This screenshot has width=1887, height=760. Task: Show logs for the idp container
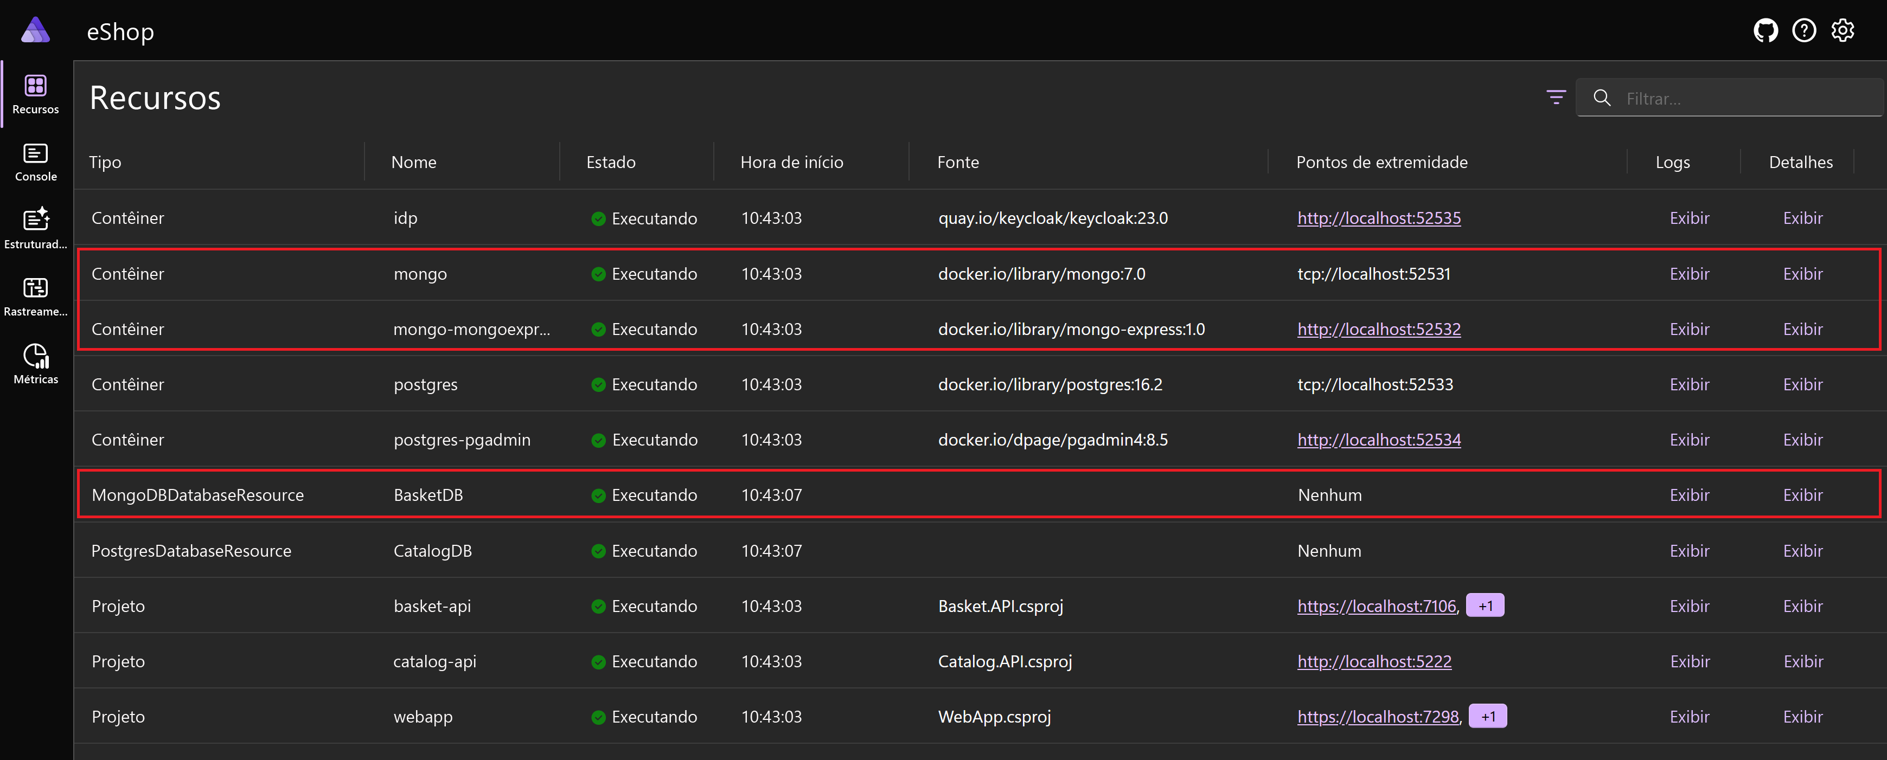1689,218
